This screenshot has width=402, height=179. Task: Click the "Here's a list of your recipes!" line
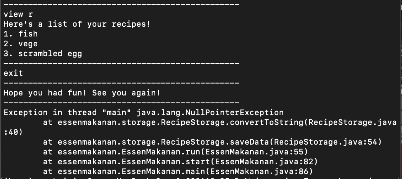(x=77, y=24)
